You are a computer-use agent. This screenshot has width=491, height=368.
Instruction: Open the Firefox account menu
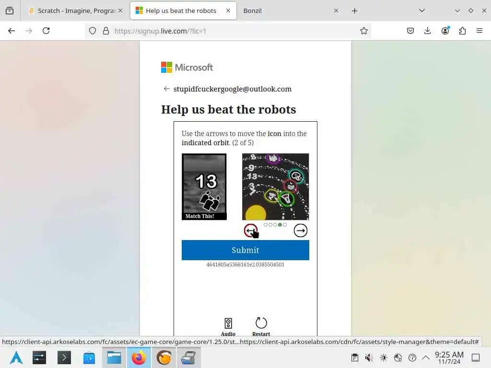[x=445, y=31]
